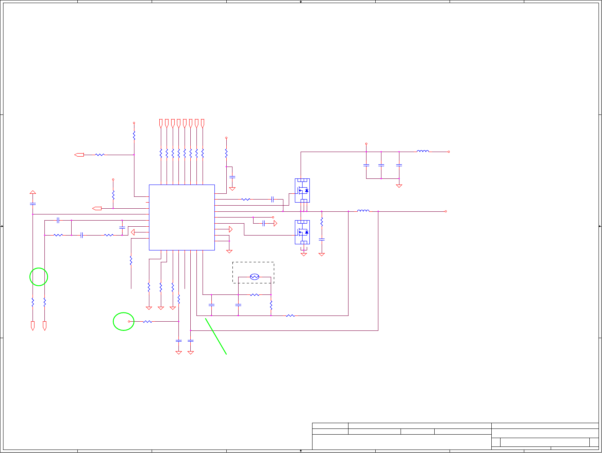This screenshot has height=453, width=602.
Task: Select the horizontal resistor beside the bottom-left terminal
Action: 147,322
